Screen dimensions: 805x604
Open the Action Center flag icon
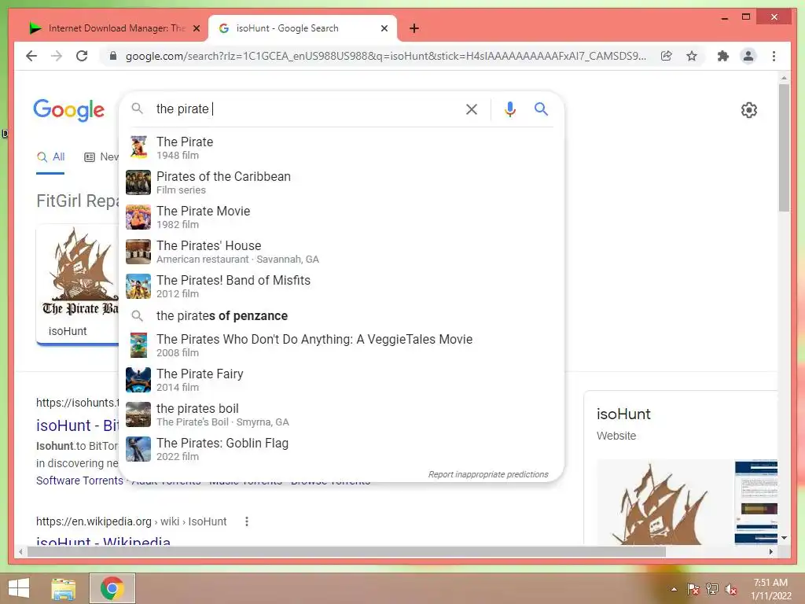point(693,589)
